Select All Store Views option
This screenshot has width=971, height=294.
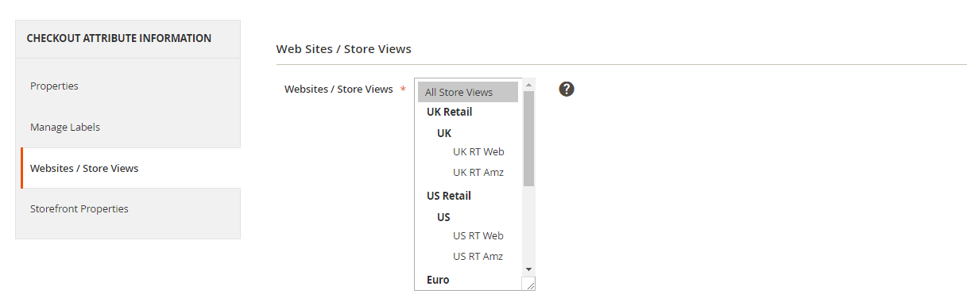point(468,92)
